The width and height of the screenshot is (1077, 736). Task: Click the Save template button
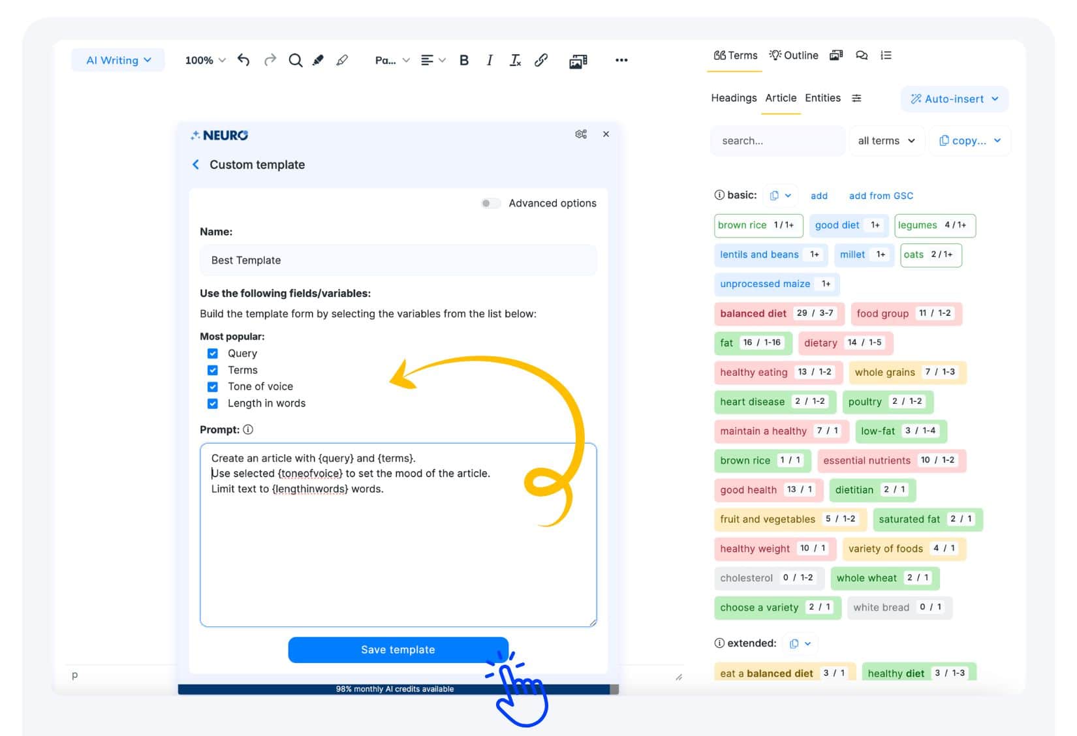pyautogui.click(x=398, y=650)
